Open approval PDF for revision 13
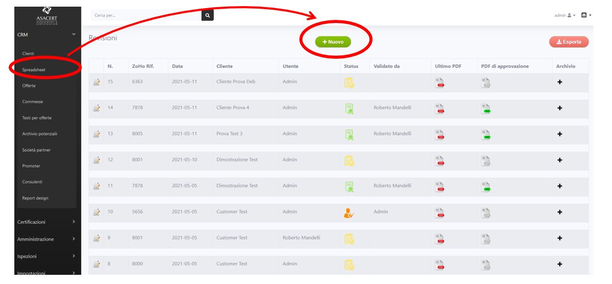 (x=486, y=134)
